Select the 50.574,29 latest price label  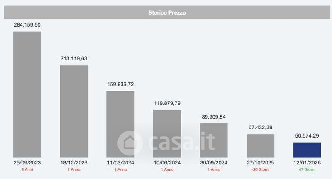tap(307, 135)
